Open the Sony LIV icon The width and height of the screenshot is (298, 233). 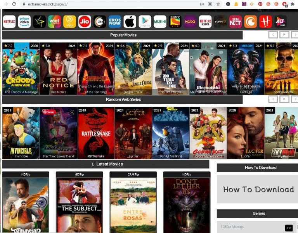[x=175, y=22]
